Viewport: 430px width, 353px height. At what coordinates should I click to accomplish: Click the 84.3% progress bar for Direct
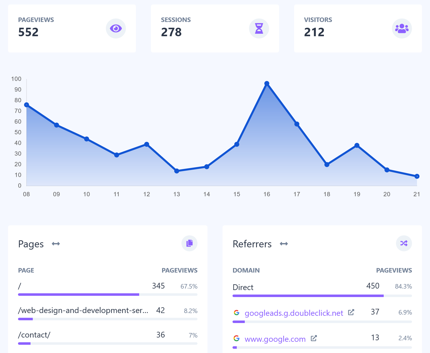[x=322, y=296]
